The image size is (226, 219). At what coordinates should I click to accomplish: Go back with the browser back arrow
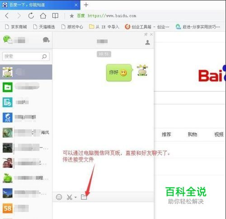7,16
